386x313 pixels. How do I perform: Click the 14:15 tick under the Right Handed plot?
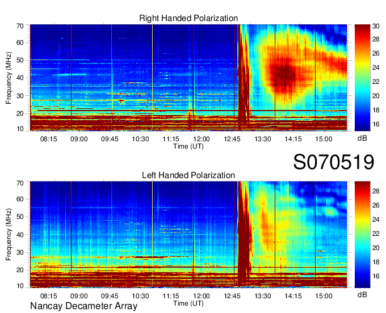293,139
